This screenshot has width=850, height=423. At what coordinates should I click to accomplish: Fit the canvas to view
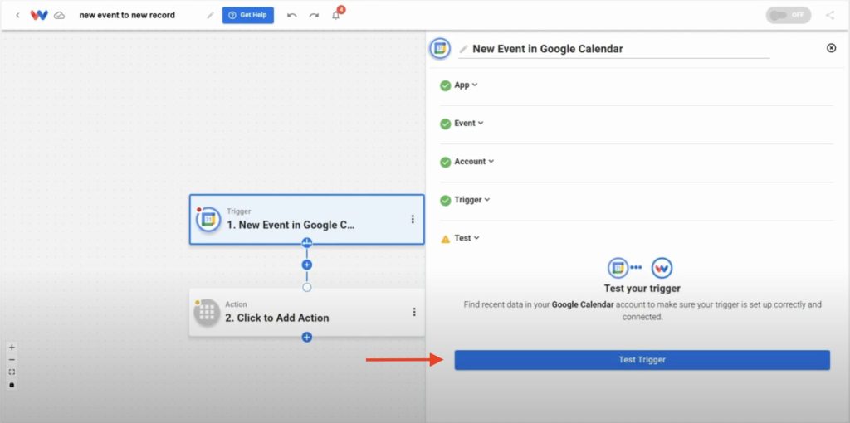(x=12, y=372)
